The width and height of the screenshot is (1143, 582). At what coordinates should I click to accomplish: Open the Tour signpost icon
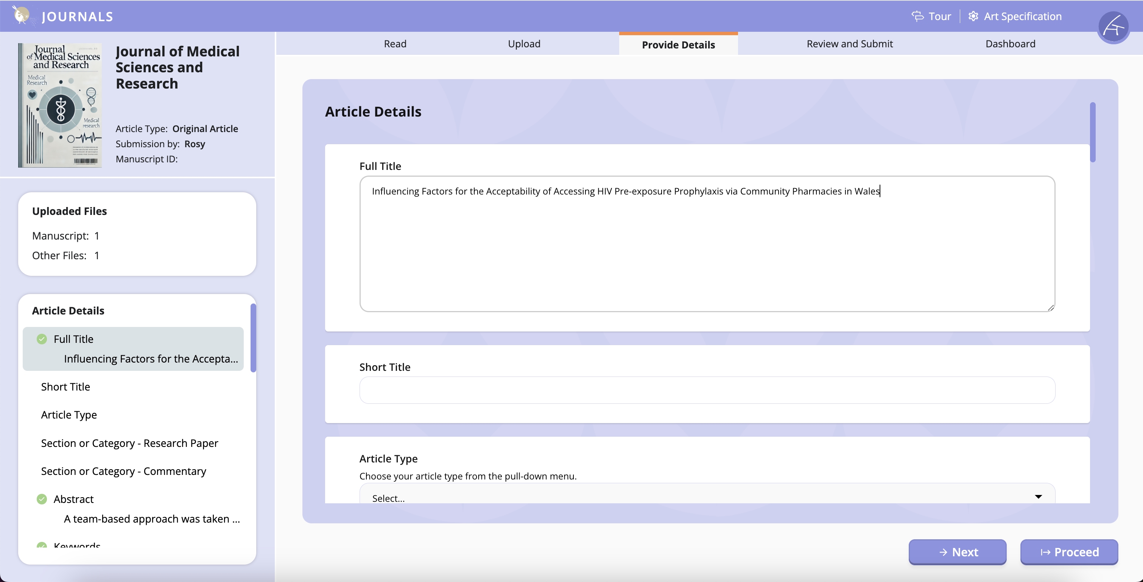[917, 16]
